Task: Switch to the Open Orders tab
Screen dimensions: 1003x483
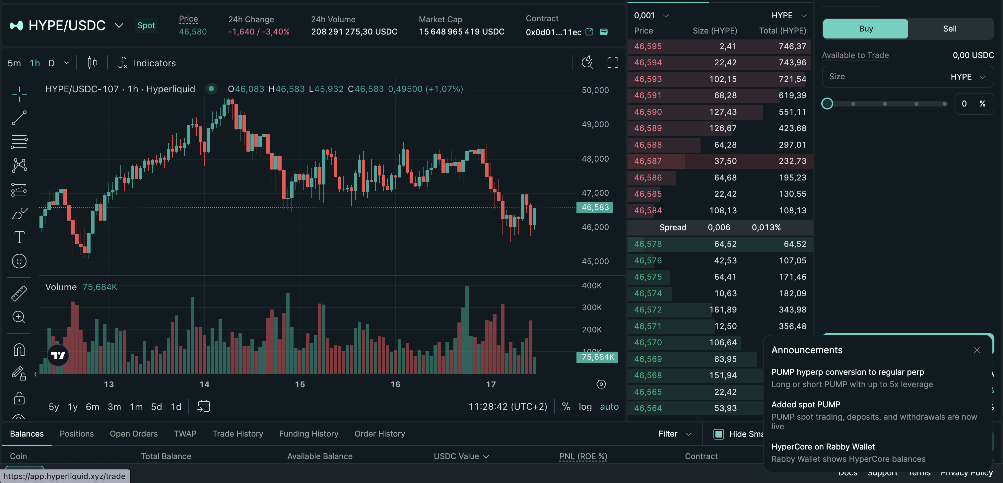Action: [x=134, y=434]
